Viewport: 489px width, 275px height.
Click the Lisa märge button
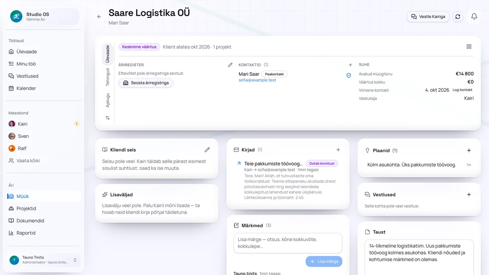(x=324, y=262)
